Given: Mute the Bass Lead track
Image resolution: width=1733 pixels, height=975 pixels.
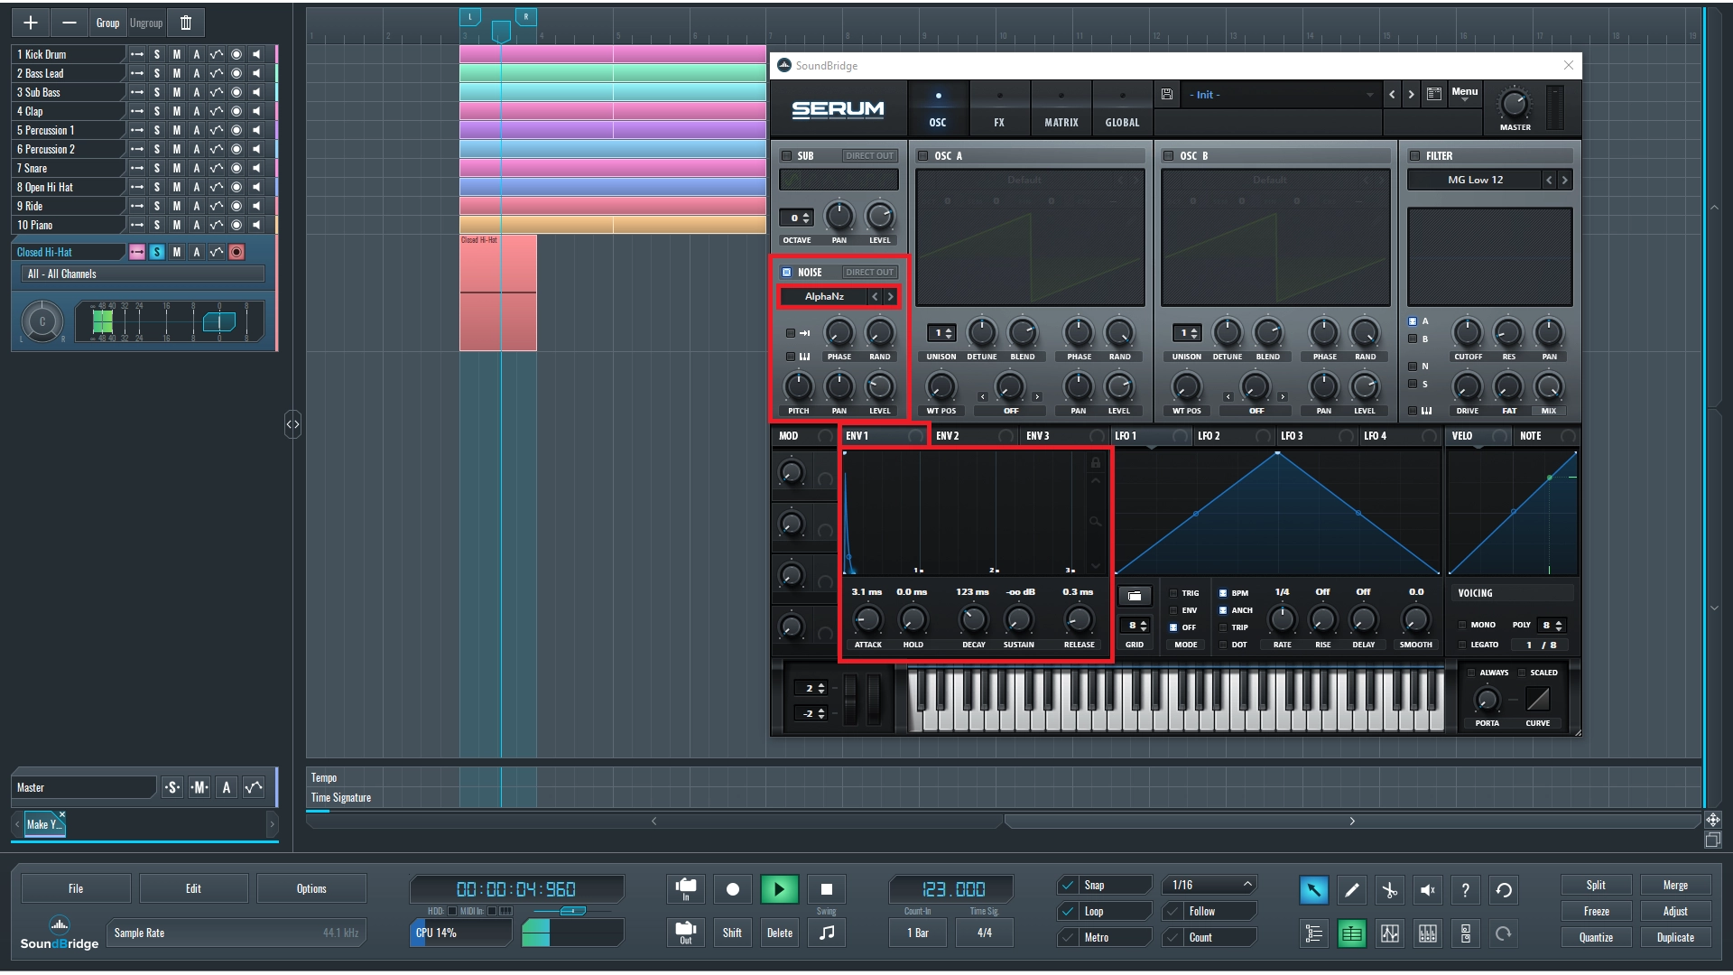Looking at the screenshot, I should pyautogui.click(x=177, y=73).
